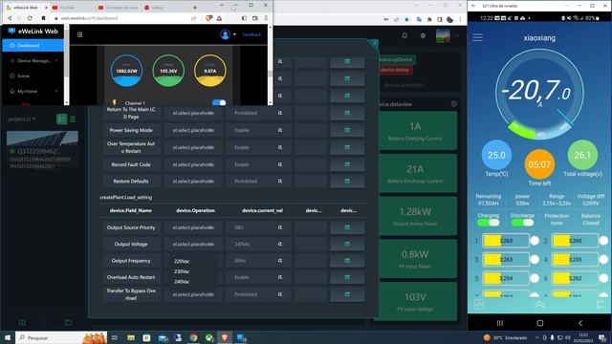The height and width of the screenshot is (344, 612).
Task: Open xiaoxiang app hamburger menu
Action: click(478, 37)
